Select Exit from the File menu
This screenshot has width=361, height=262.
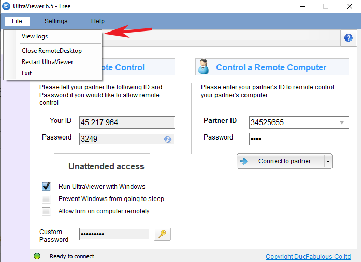click(27, 73)
